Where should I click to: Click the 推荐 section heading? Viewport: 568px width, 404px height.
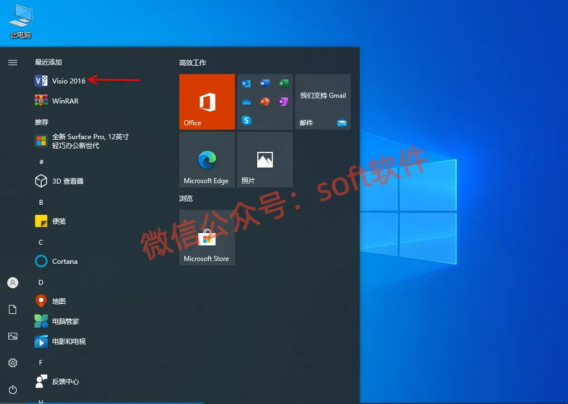coord(42,122)
